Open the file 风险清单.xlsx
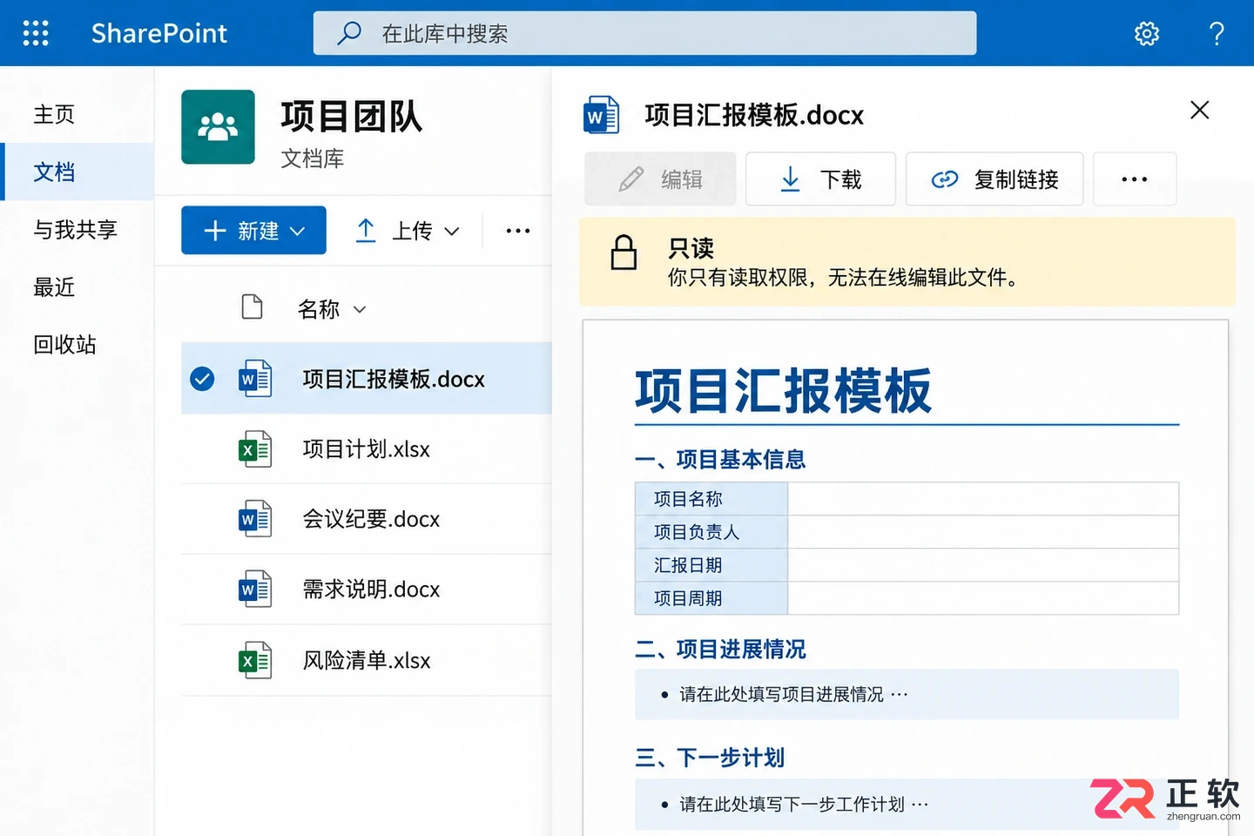The width and height of the screenshot is (1254, 836). coord(367,660)
